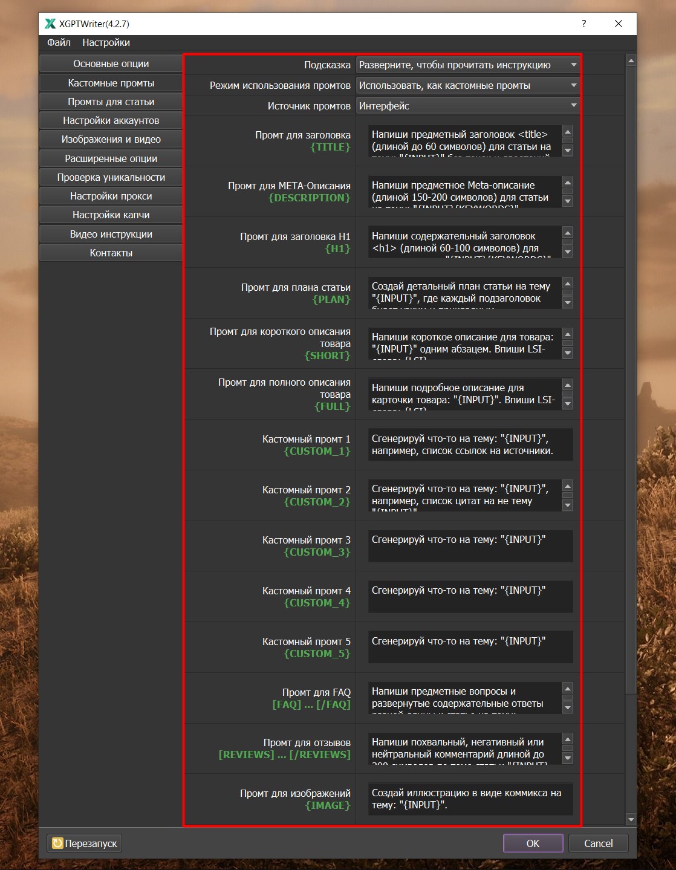Click the help question mark in title bar
This screenshot has height=870, width=676.
[x=583, y=24]
